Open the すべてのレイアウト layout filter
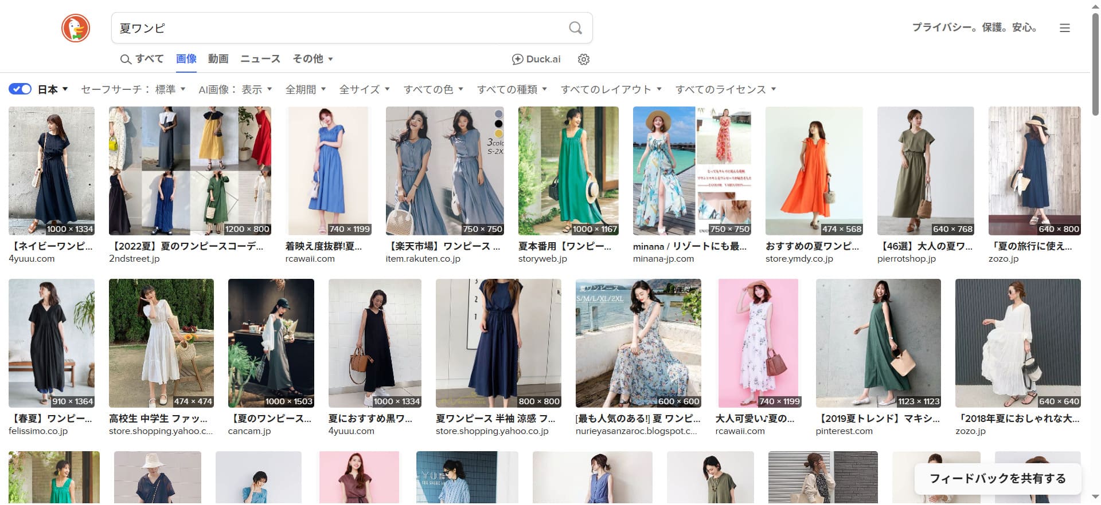Viewport: 1101px width, 505px height. (611, 89)
